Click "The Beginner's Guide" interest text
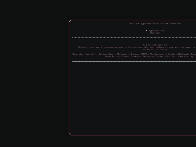Screen dimensions: 196x147 coord(162,54)
